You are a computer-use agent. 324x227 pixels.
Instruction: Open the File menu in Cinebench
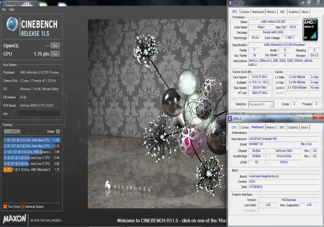[x=4, y=9]
